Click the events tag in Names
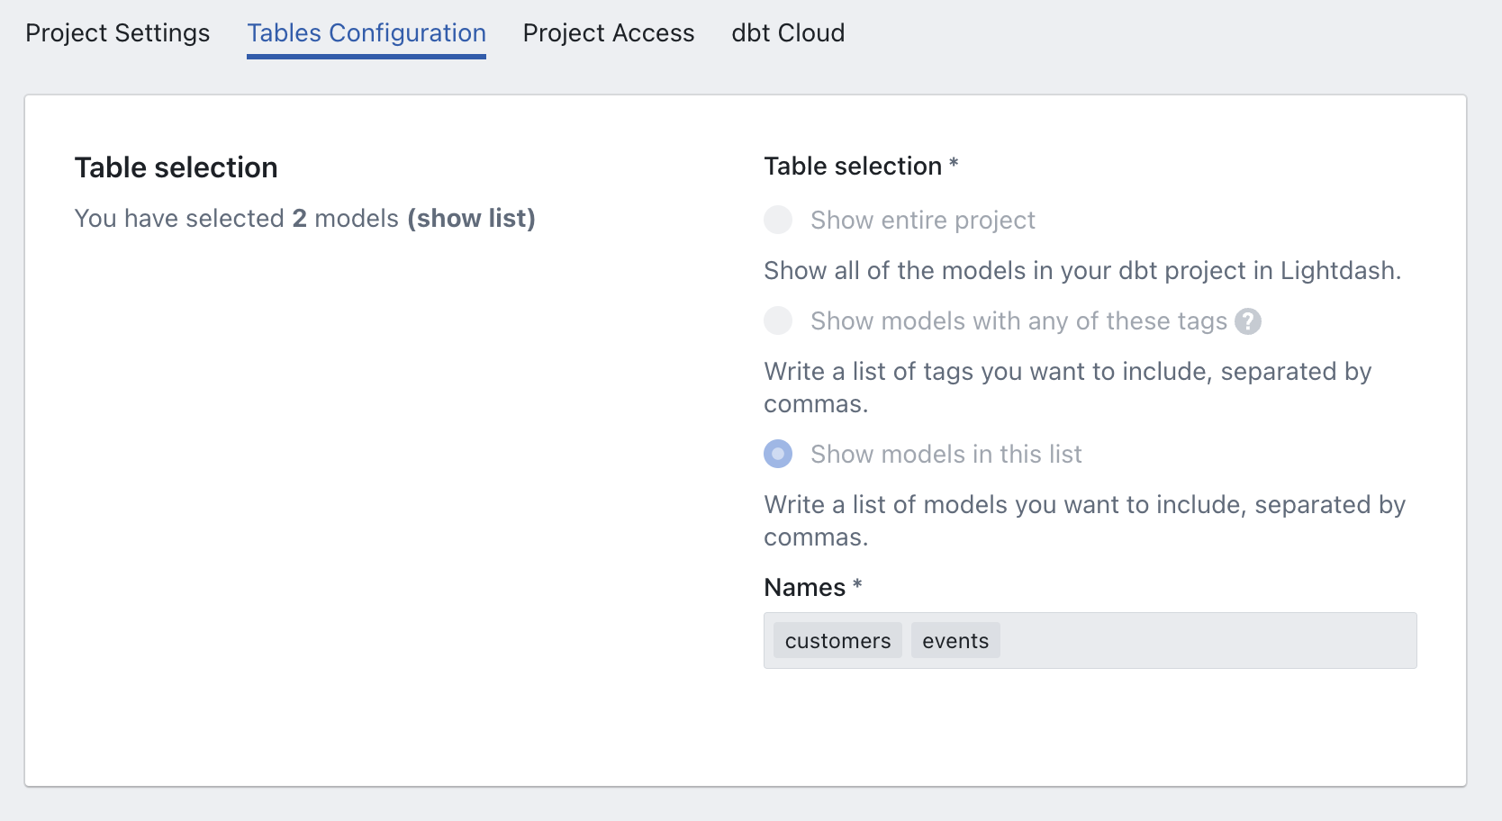Viewport: 1502px width, 821px height. pyautogui.click(x=955, y=641)
